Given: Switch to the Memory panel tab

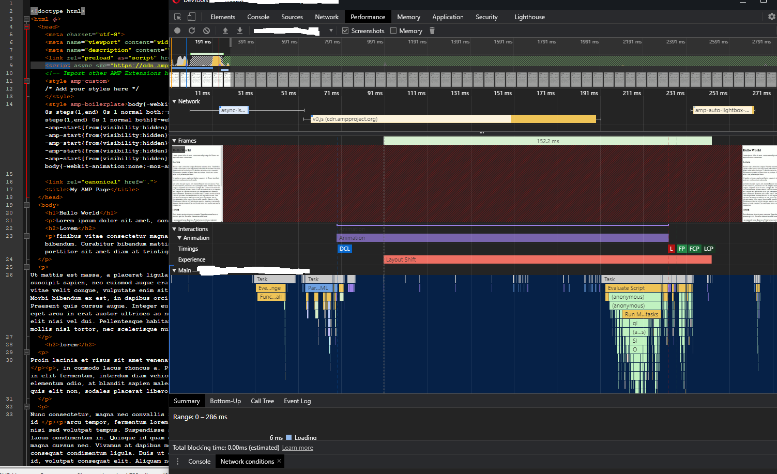Looking at the screenshot, I should 408,17.
